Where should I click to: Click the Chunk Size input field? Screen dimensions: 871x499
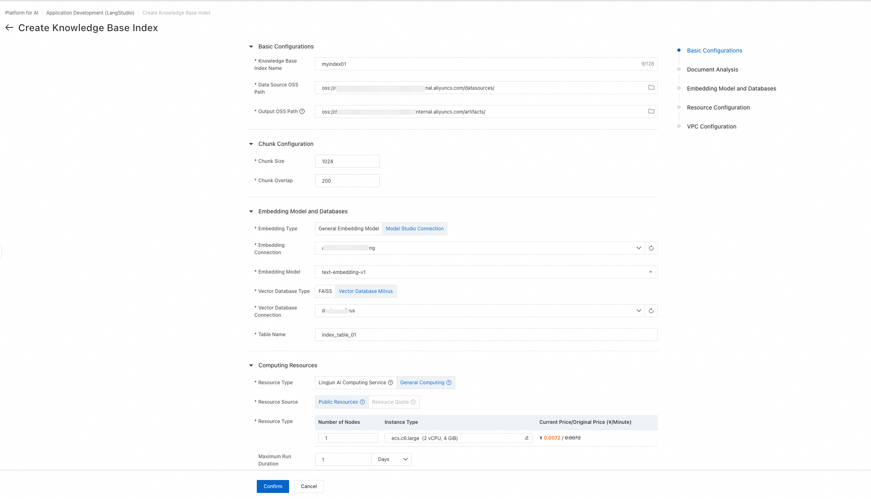pos(347,161)
